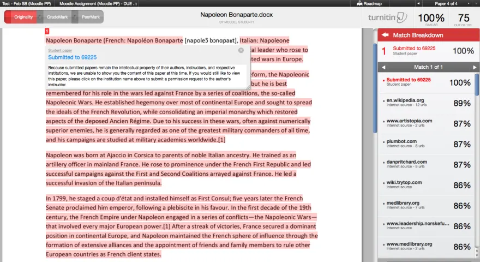480x262 pixels.
Task: Click the Napoleon Bonaparte.docx title
Action: (236, 15)
